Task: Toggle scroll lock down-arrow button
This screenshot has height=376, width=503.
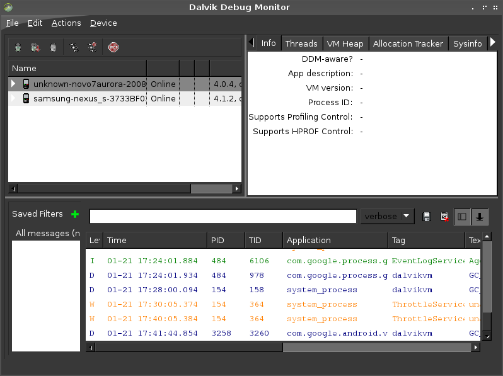Action: point(480,217)
